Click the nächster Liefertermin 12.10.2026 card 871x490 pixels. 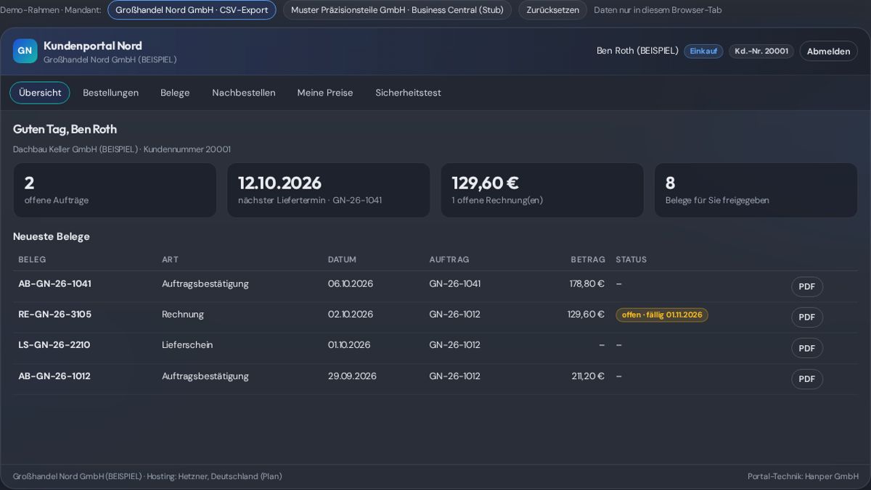pos(328,190)
